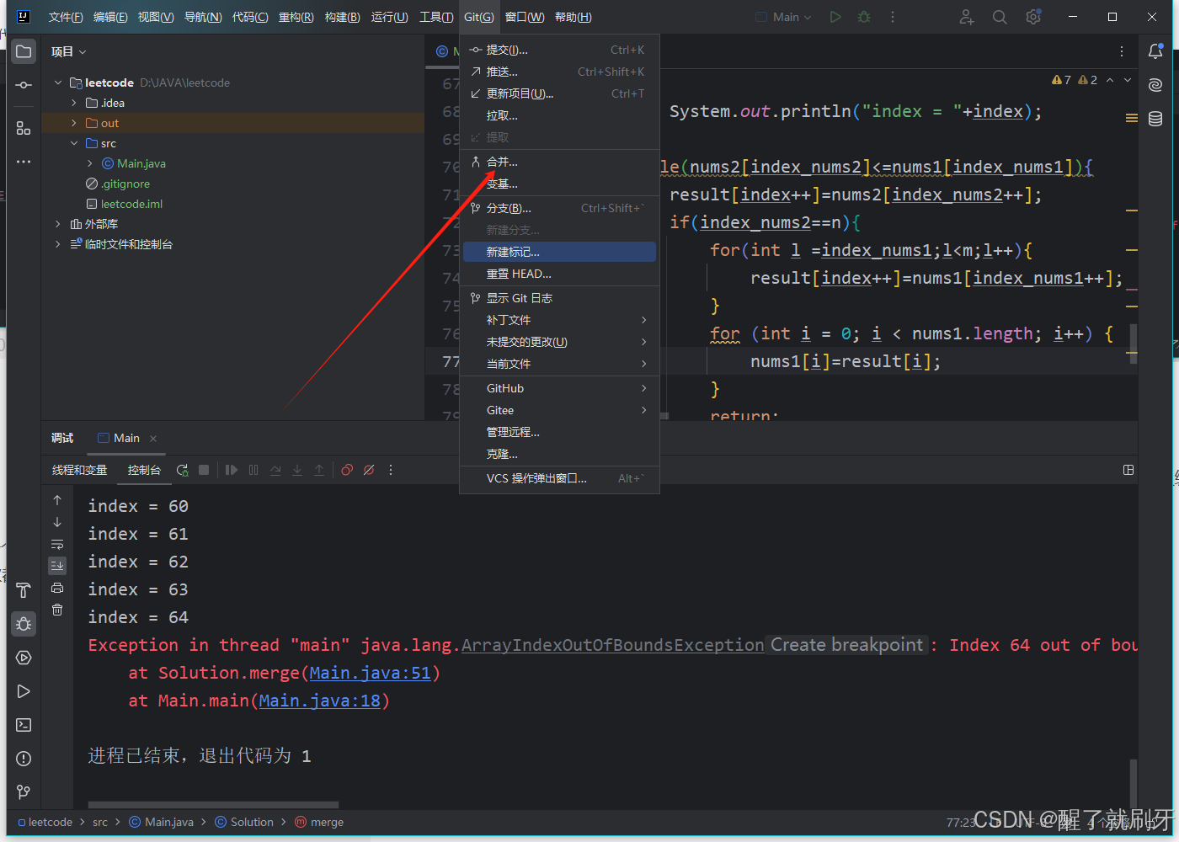Open GitHub submenu in Git menu

point(559,388)
